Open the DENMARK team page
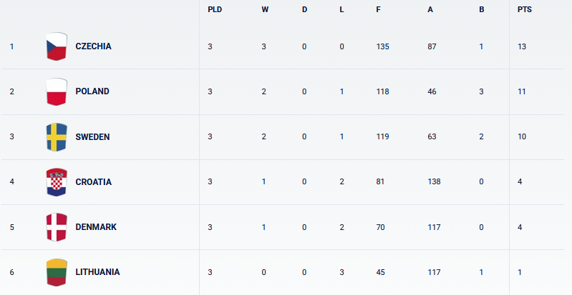Viewport: 572px width, 295px height. click(x=96, y=227)
